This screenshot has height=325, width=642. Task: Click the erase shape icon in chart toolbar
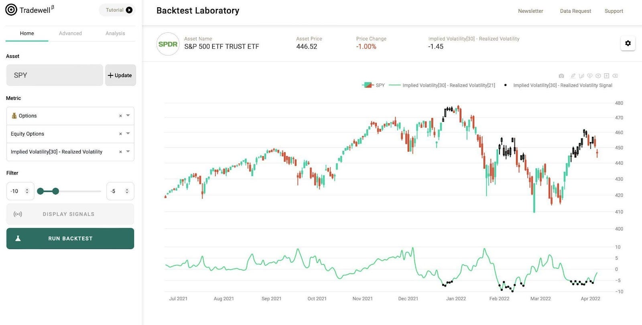[x=615, y=76]
